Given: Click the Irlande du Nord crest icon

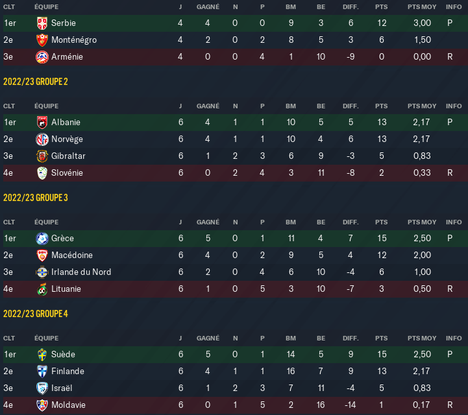Looking at the screenshot, I should click(x=42, y=272).
